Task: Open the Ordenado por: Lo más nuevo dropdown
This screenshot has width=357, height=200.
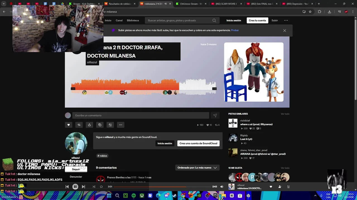Action: pos(197,168)
